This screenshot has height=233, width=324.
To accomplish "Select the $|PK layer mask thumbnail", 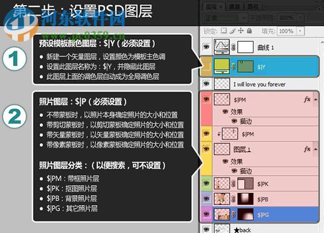I will tap(245, 183).
